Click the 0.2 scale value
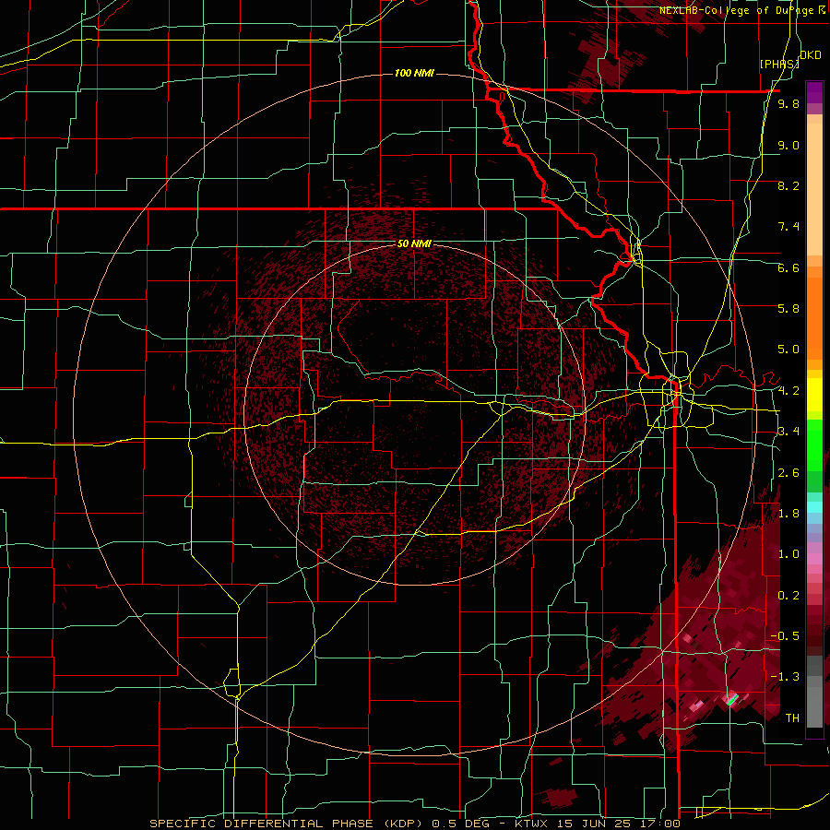The height and width of the screenshot is (830, 830). click(788, 596)
